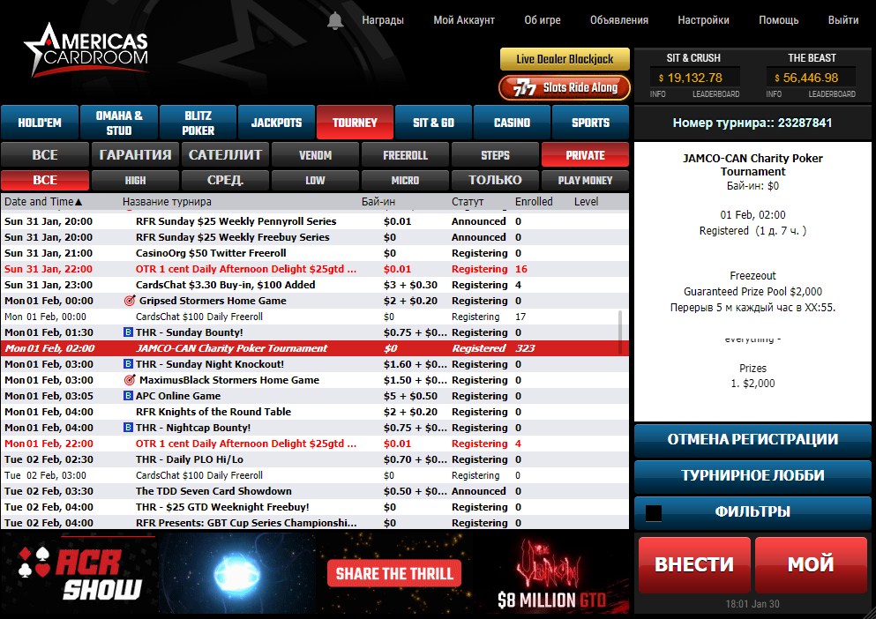
Task: Switch to the CASINO tab
Action: (513, 123)
